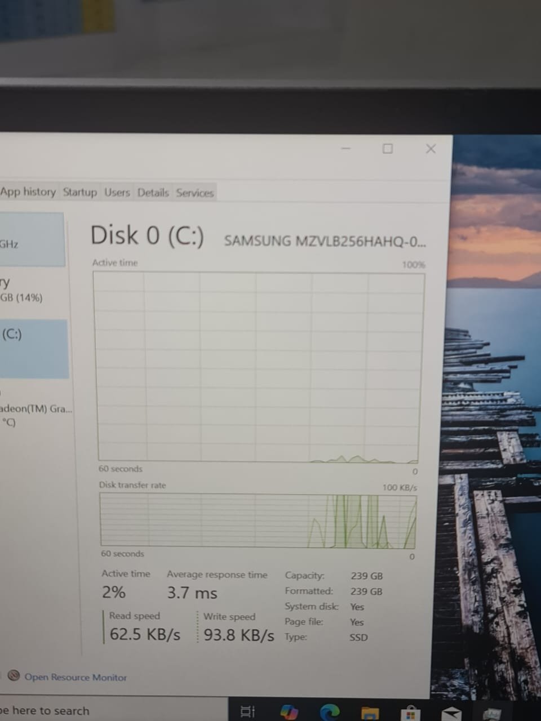
Task: Open Microsoft Edge from the taskbar
Action: point(330,711)
